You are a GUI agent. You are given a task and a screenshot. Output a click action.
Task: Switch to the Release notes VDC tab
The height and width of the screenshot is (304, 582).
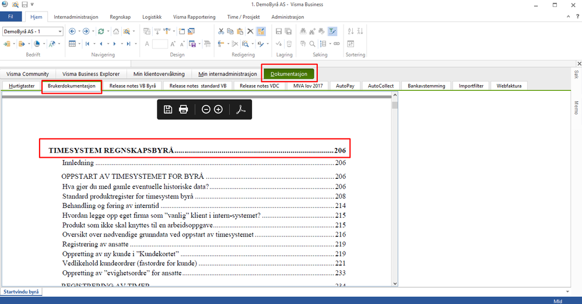260,86
